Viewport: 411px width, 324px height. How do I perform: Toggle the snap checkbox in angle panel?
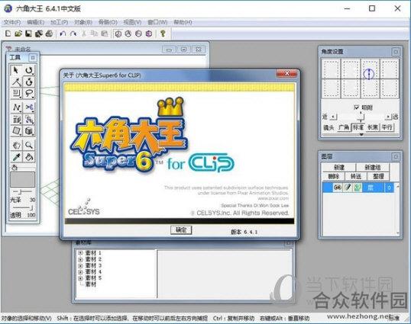pyautogui.click(x=356, y=107)
